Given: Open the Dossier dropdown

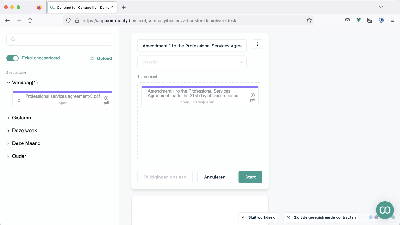Looking at the screenshot, I should click(192, 62).
